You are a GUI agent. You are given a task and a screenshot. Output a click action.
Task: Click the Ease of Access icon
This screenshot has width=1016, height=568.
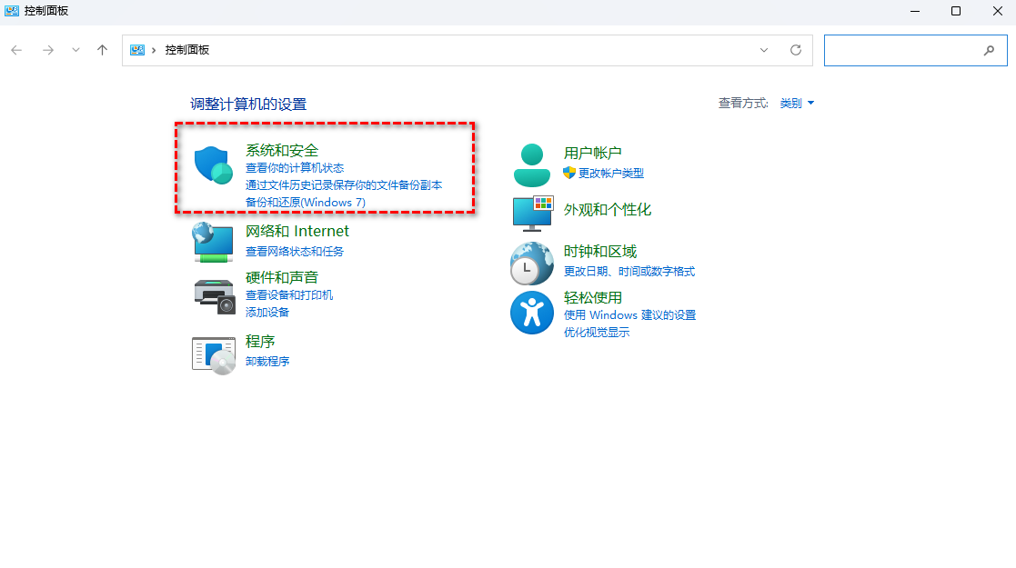pyautogui.click(x=532, y=314)
